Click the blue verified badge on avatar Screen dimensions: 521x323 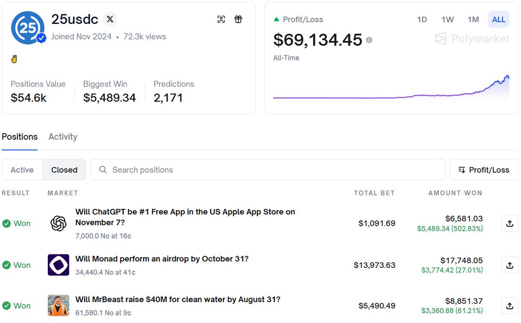coord(41,38)
